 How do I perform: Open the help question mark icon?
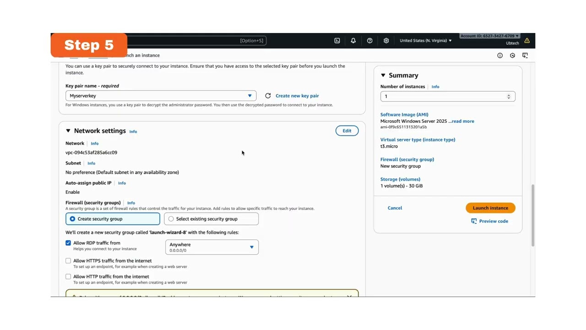pos(370,41)
